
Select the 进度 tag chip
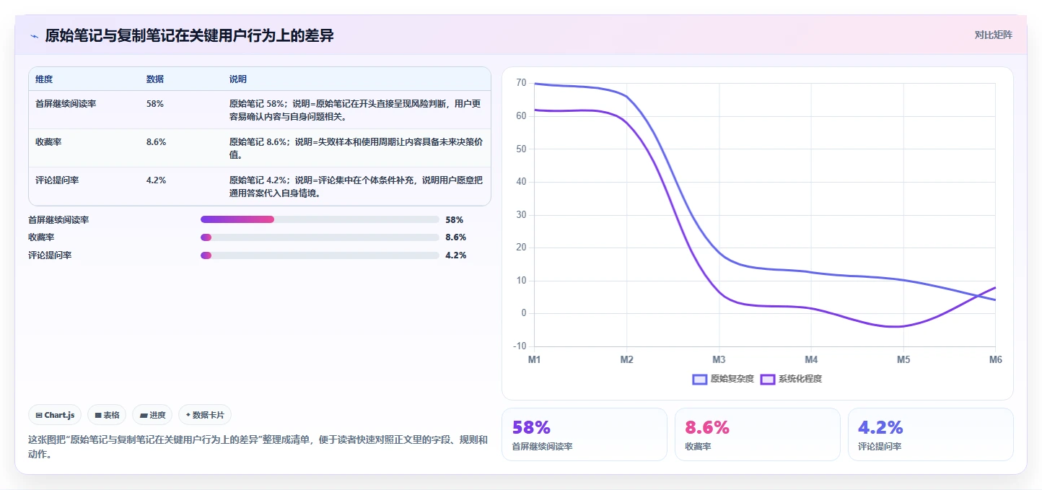coord(152,415)
